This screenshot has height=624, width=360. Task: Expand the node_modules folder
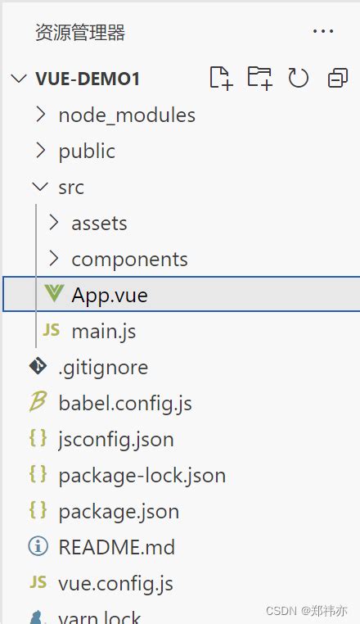41,115
